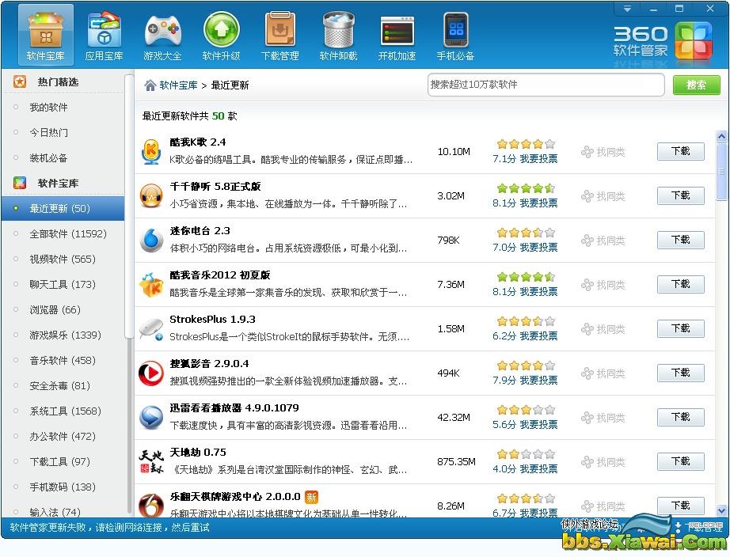Viewport: 730px width, 557px height.
Task: Select 全部软件 (11592) category
Action: [68, 233]
